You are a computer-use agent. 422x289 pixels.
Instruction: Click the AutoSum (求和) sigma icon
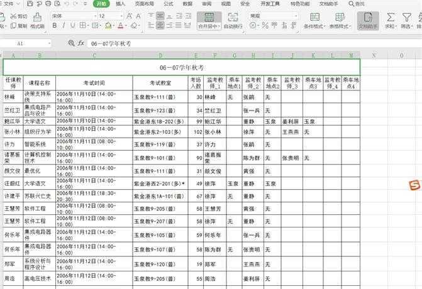click(391, 17)
